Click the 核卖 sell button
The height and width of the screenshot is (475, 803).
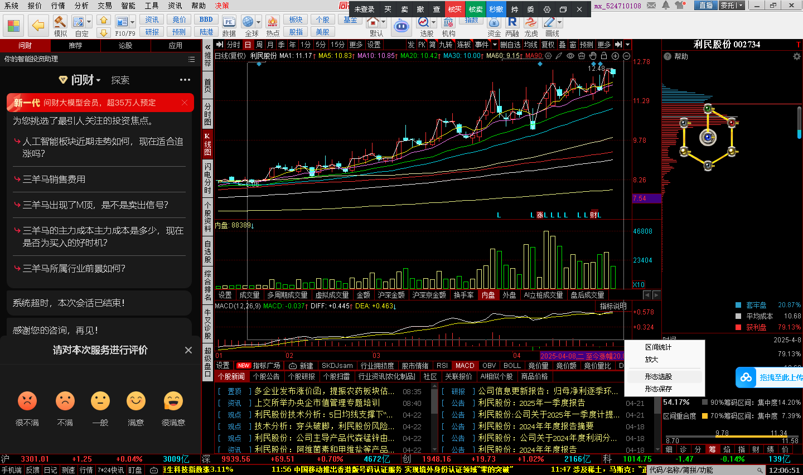coord(476,9)
